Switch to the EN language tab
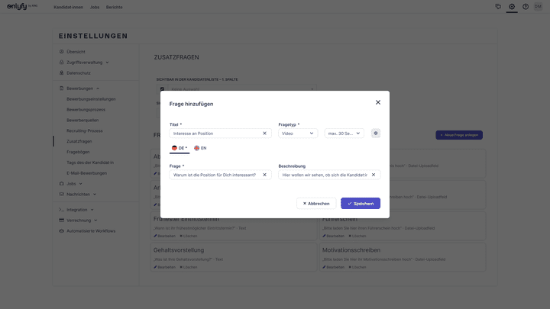 200,148
